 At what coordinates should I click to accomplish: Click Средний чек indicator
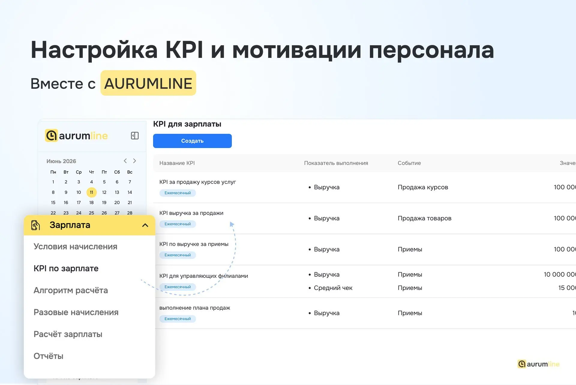click(333, 288)
